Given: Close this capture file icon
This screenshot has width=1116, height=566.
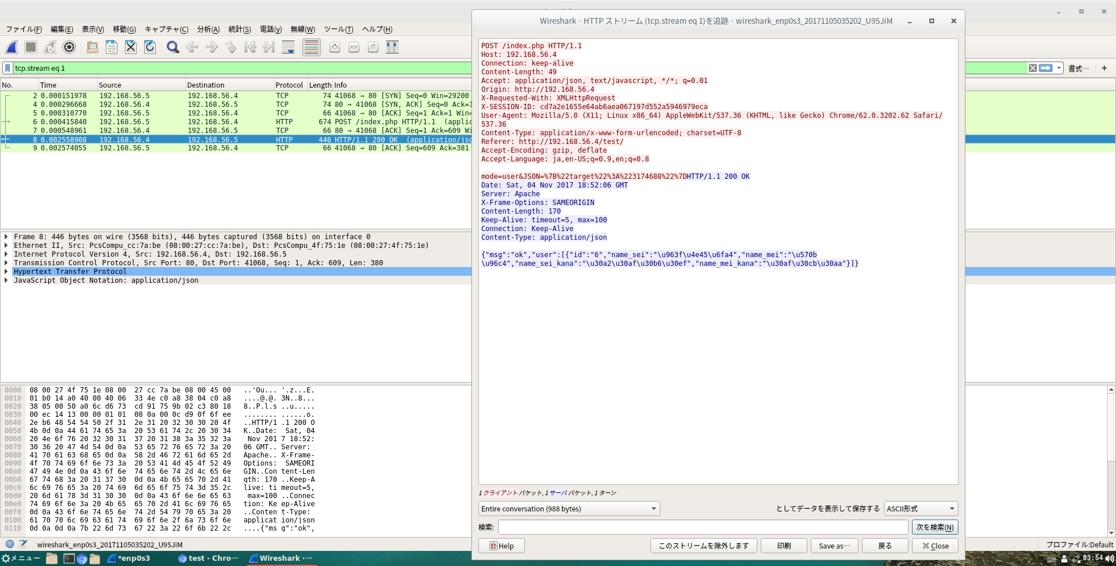Looking at the screenshot, I should (131, 48).
